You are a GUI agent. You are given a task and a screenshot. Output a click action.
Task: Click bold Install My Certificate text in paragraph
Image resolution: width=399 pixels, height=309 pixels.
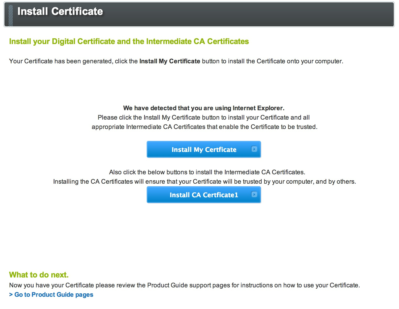(x=170, y=61)
